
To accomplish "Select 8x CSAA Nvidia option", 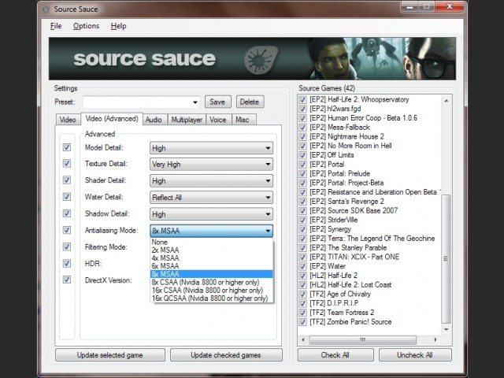I will (212, 282).
